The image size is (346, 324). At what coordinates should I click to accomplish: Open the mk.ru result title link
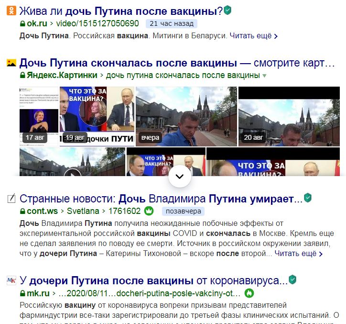[x=153, y=280]
